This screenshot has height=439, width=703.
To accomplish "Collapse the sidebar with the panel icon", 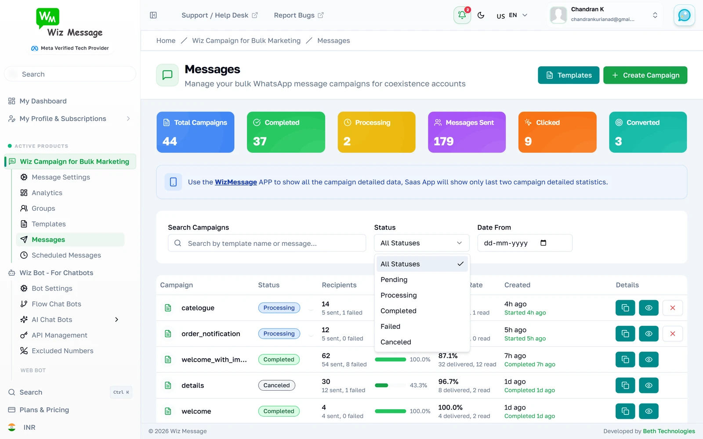I will click(153, 15).
